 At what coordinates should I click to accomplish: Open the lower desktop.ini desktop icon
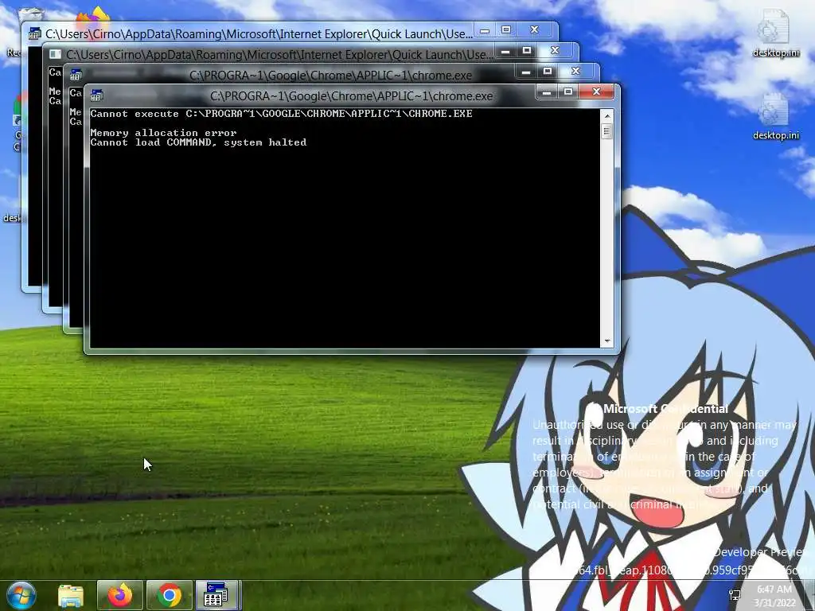pos(775,116)
